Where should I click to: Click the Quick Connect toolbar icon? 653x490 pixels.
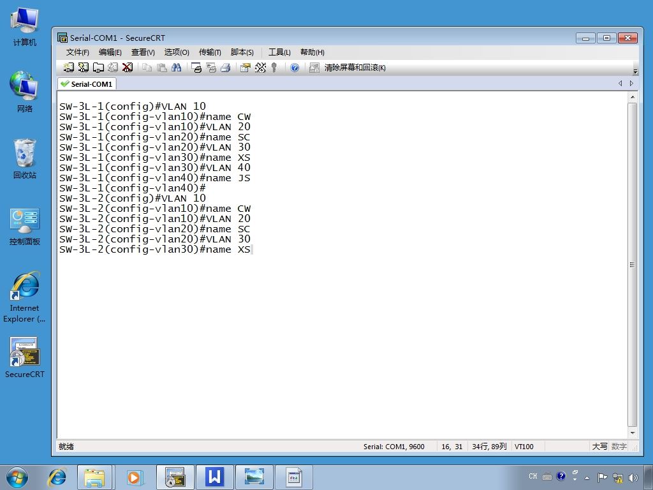[x=84, y=68]
